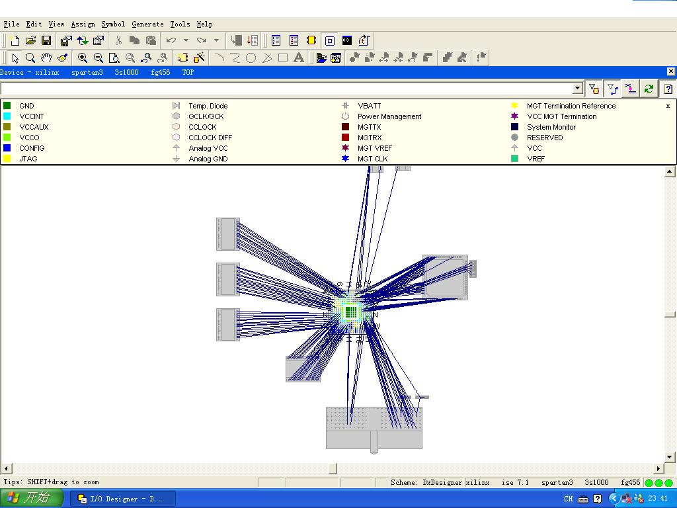Click the Save floppy disk icon
Image resolution: width=677 pixels, height=508 pixels.
click(x=46, y=40)
